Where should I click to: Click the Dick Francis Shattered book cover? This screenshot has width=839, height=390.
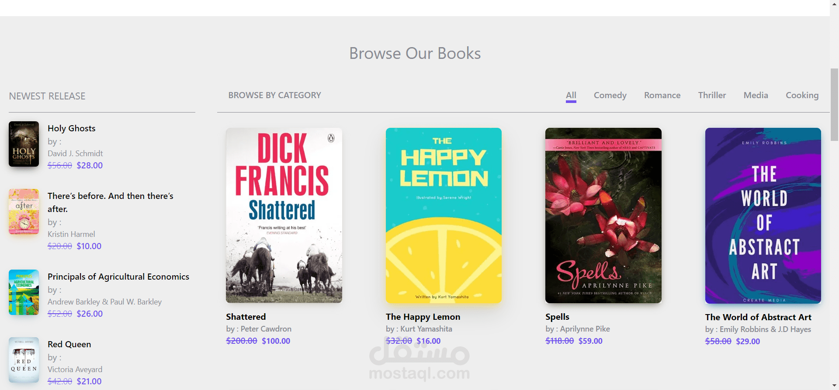(284, 216)
